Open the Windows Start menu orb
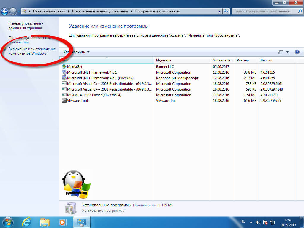 pos(8,222)
